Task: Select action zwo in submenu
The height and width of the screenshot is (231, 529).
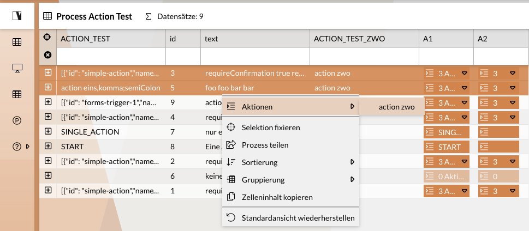Action: [396, 107]
